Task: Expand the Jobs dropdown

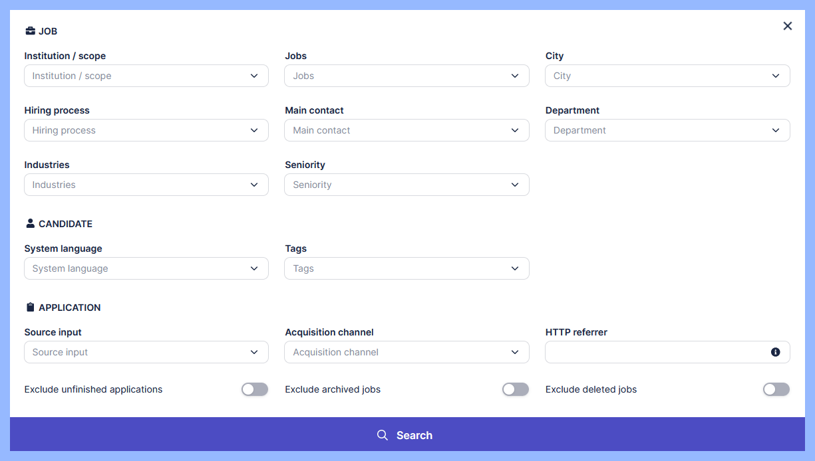Action: [407, 76]
